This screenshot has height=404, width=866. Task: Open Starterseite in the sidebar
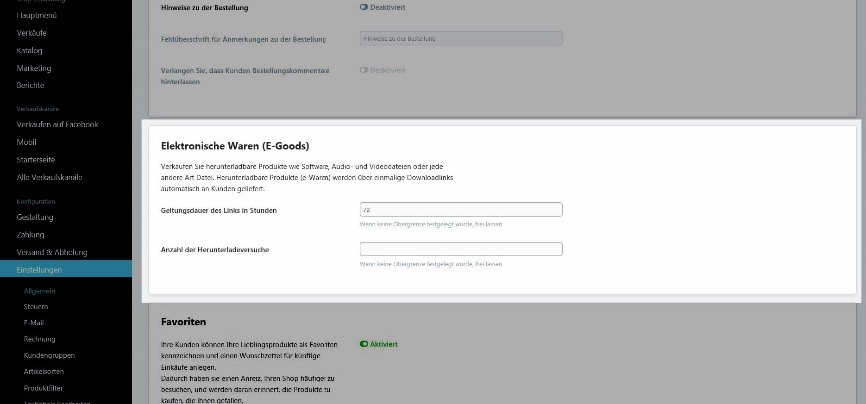[x=36, y=160]
